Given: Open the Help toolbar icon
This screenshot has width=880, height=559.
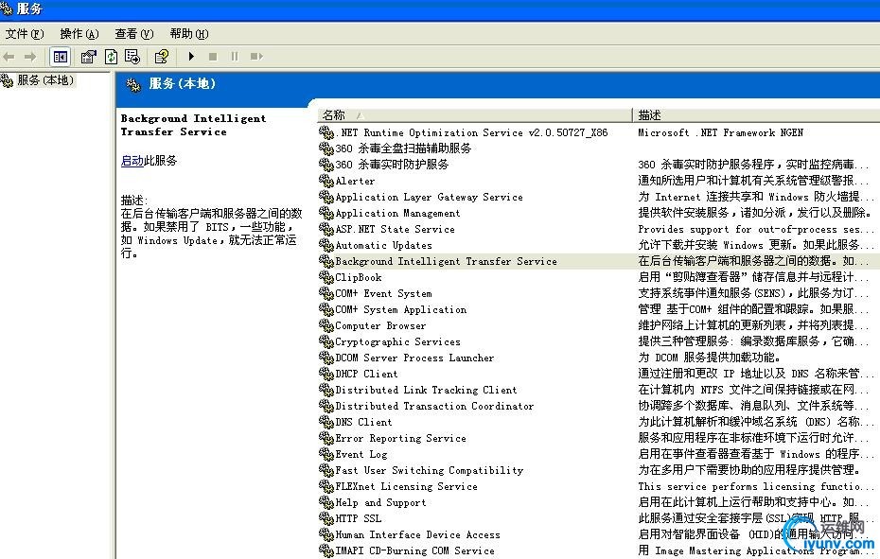Looking at the screenshot, I should [x=162, y=57].
